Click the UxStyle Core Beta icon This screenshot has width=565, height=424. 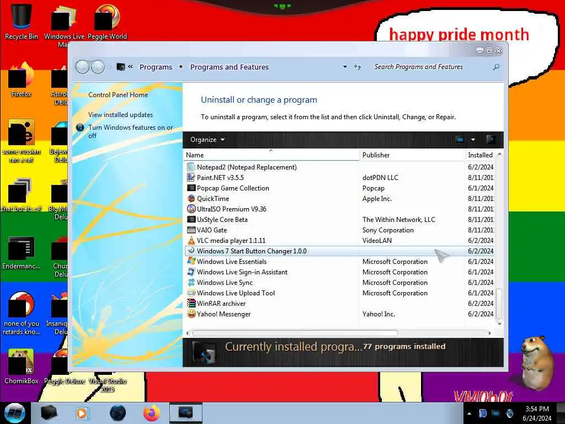point(191,219)
